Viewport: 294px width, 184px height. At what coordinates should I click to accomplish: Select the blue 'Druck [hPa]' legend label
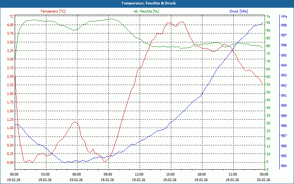239,11
